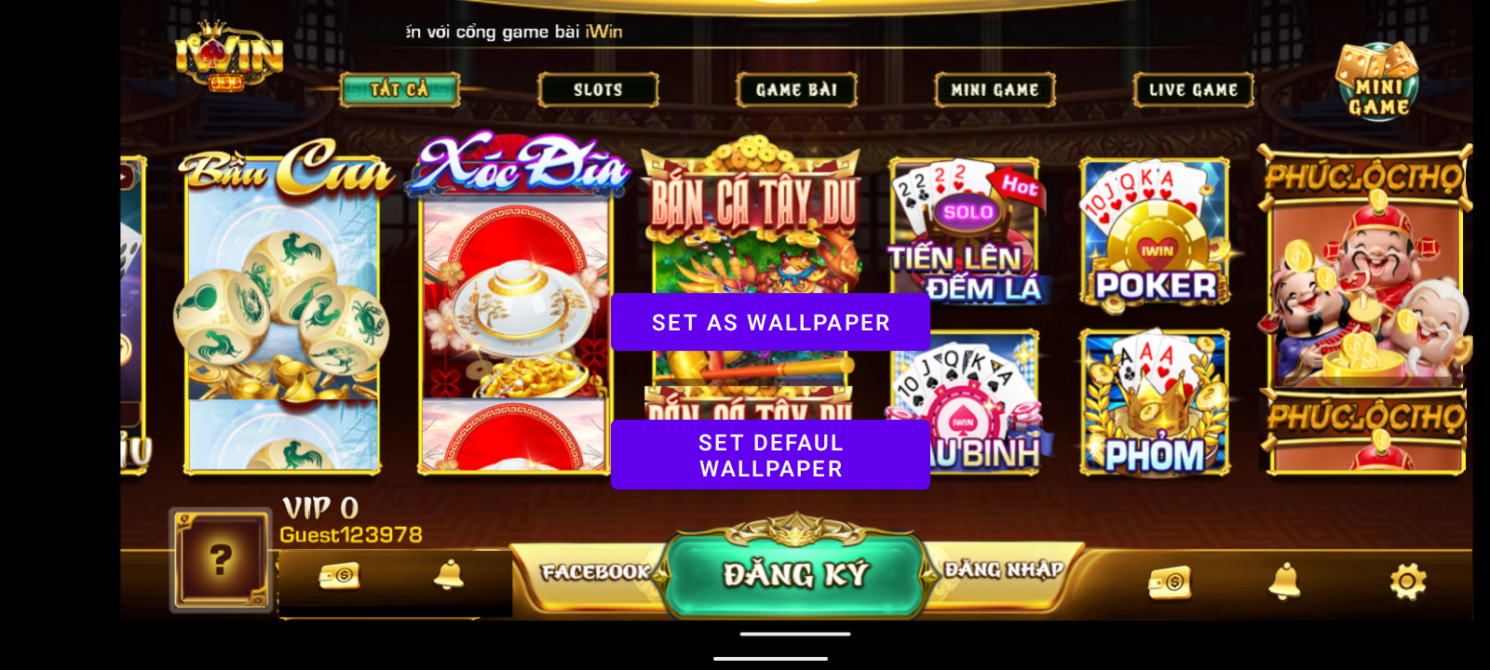Tap the question mark avatar box
1490x670 pixels.
(221, 560)
